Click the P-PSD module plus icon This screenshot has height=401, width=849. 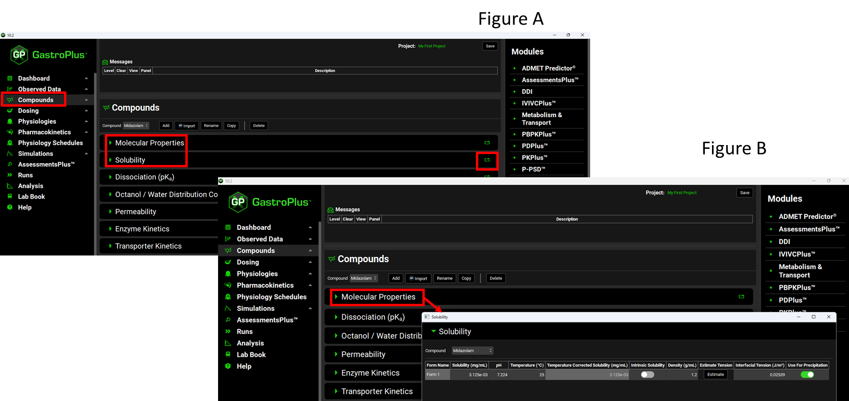click(x=514, y=169)
